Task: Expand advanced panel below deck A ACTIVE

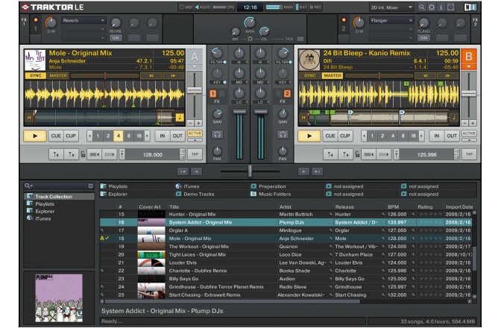Action: click(x=195, y=140)
